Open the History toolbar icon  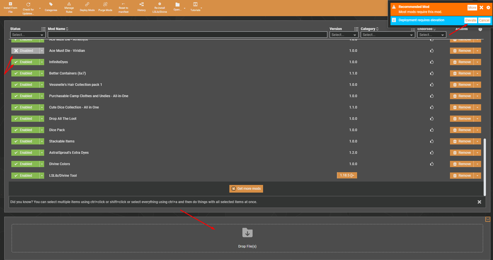pyautogui.click(x=142, y=5)
